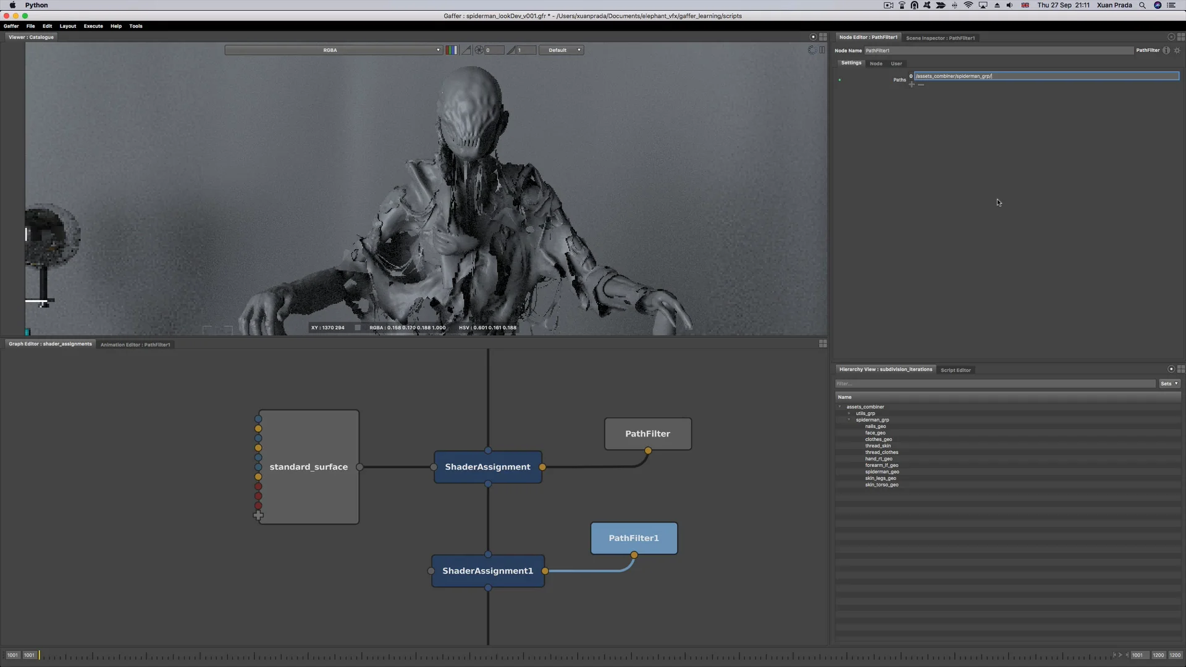Click green indicator dot beside Paths
1186x667 pixels.
pos(839,80)
